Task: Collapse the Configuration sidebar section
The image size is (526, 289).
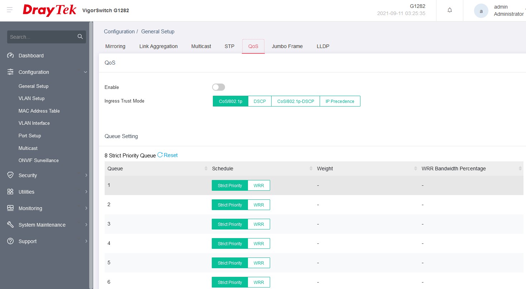Action: tap(85, 72)
